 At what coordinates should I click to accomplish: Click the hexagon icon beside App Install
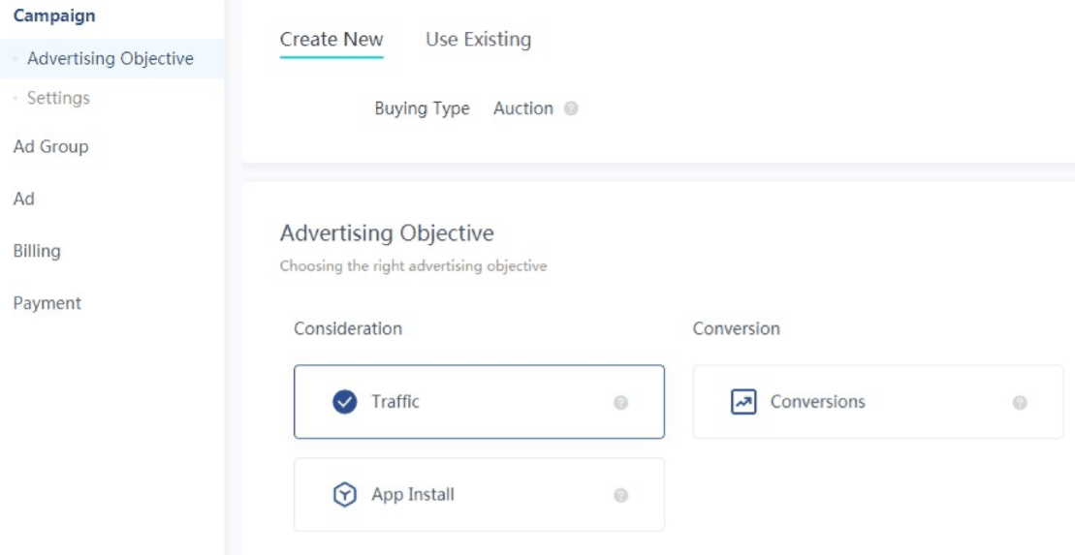(344, 495)
